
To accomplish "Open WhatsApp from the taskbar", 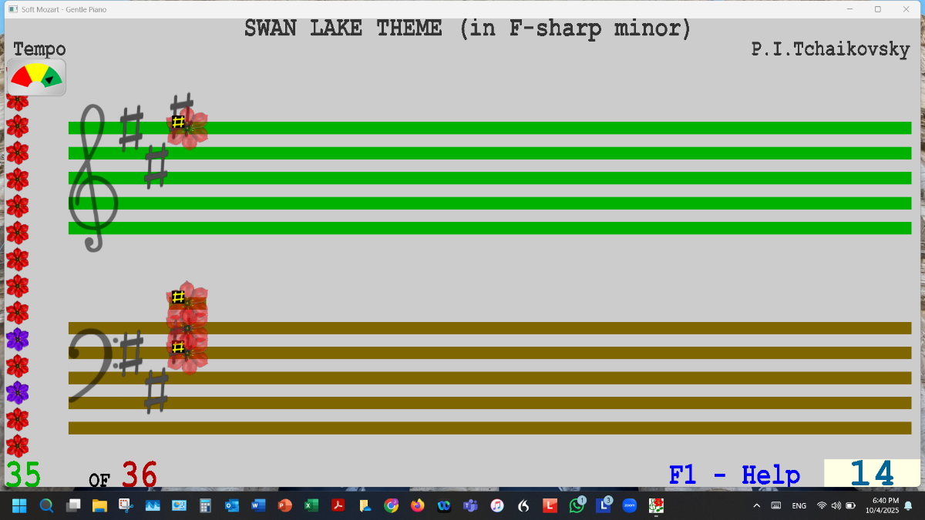I will point(577,505).
